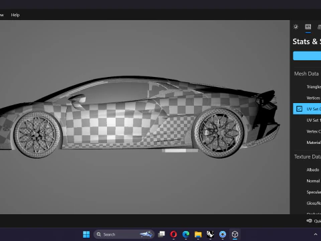Open File Explorer from the taskbar
The height and width of the screenshot is (241, 321).
(x=198, y=234)
